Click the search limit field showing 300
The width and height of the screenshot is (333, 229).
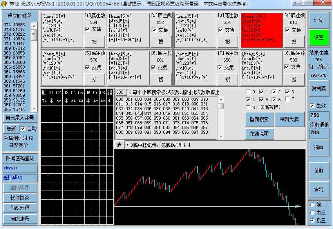(121, 92)
